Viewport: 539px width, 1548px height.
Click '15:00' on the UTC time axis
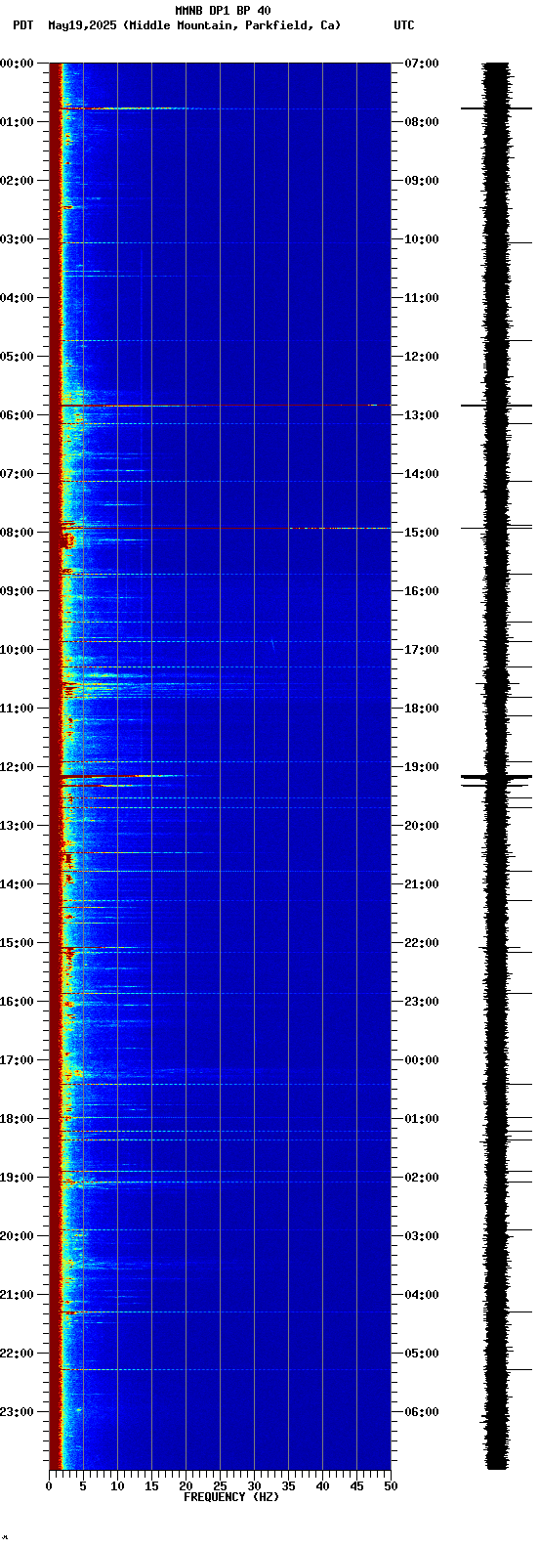422,533
